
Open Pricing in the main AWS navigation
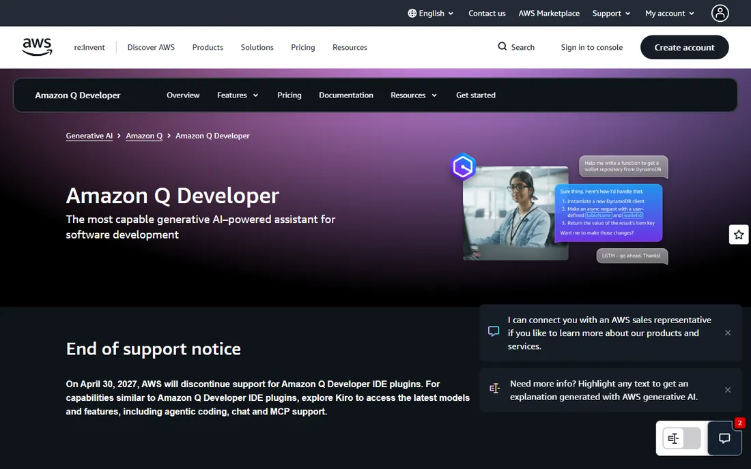click(x=302, y=47)
